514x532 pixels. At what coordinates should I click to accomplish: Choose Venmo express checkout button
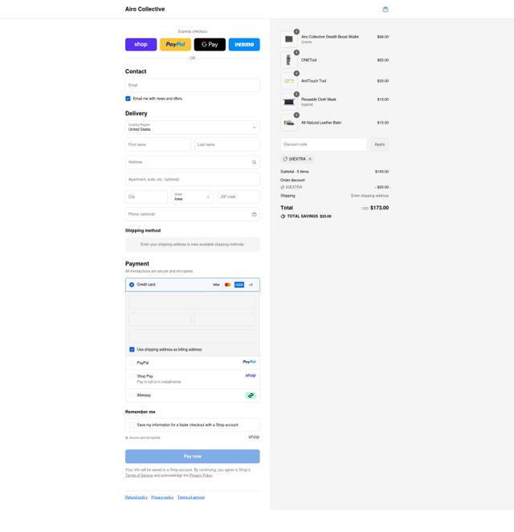244,44
